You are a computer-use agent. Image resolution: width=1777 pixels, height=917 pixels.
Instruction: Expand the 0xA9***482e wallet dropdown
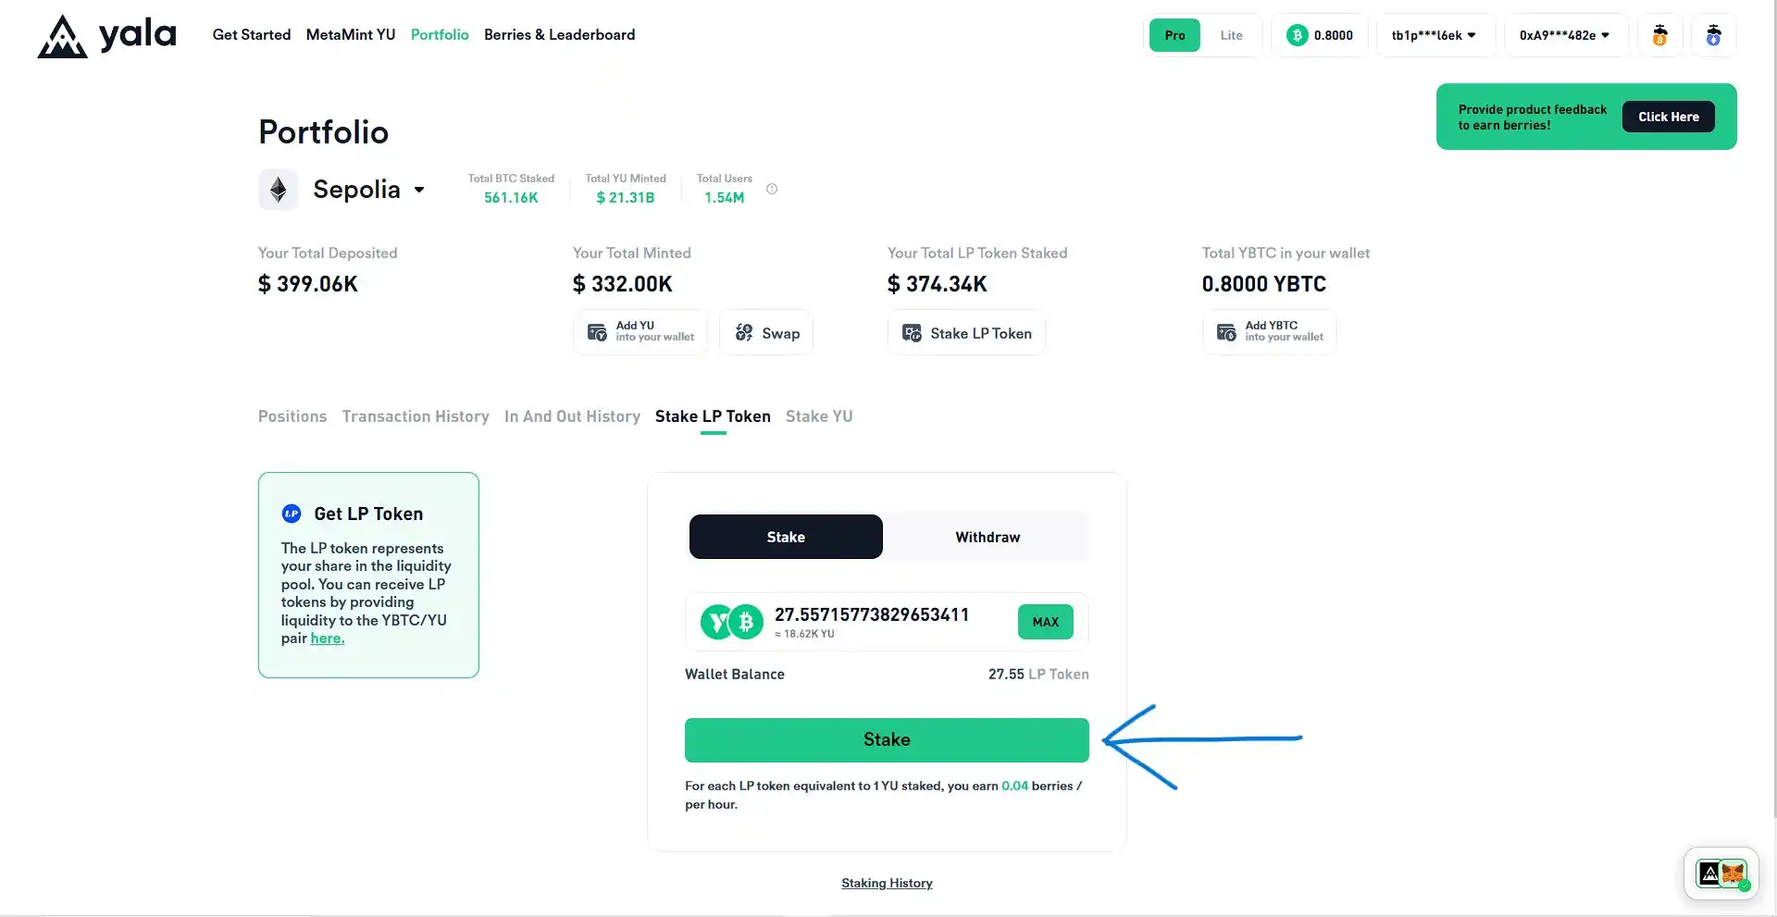(1565, 35)
